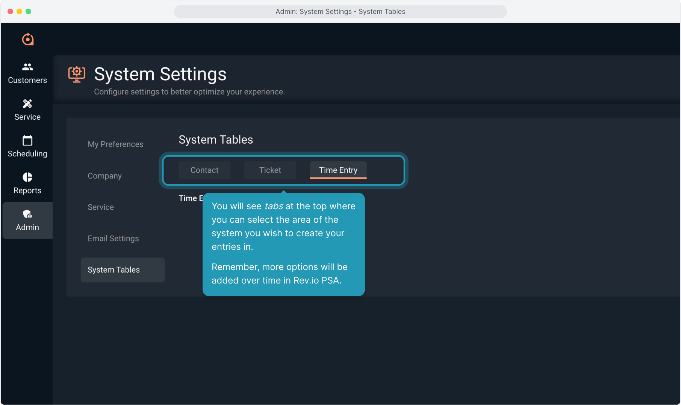Open Scheduling via the calendar icon
Image resolution: width=681 pixels, height=405 pixels.
tap(27, 140)
